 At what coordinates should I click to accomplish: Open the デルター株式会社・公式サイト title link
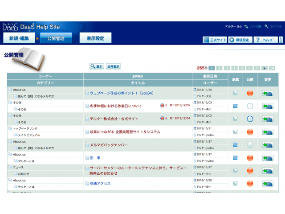pos(114,119)
